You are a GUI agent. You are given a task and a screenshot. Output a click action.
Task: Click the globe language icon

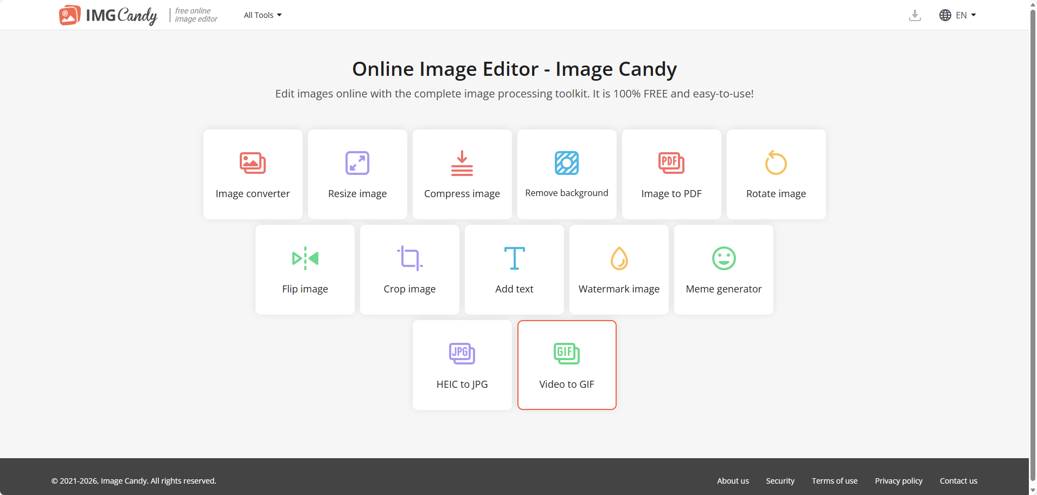(x=945, y=15)
